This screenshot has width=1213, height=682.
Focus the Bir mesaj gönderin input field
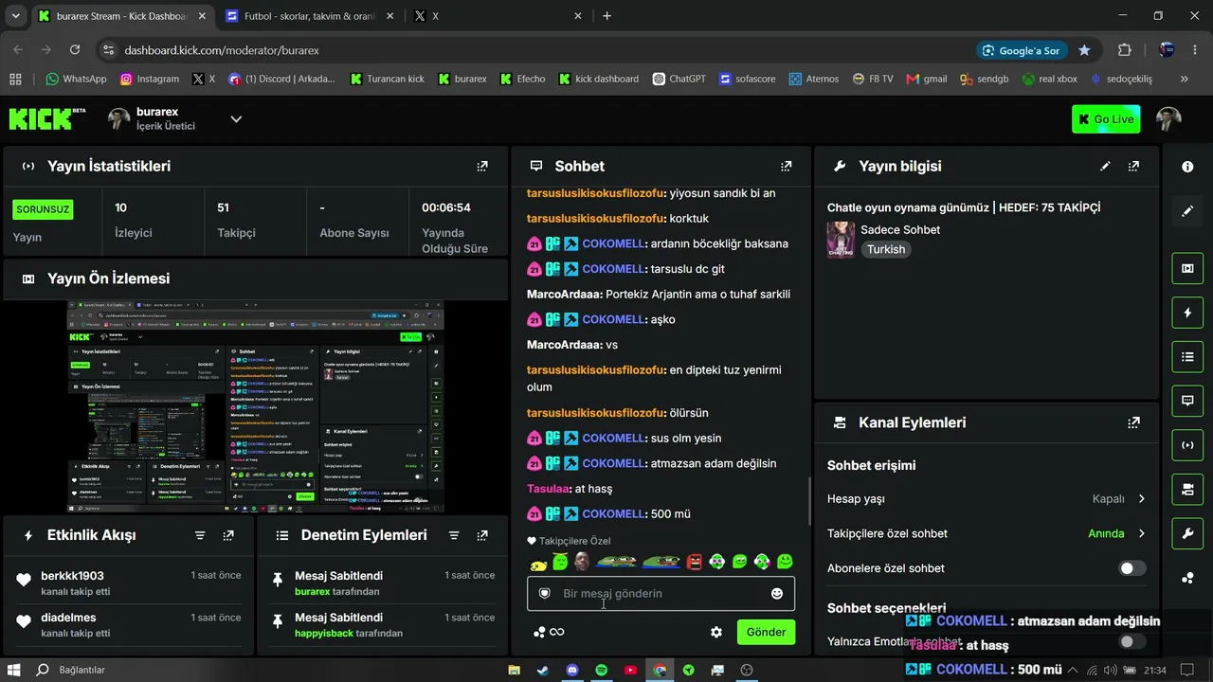click(661, 594)
